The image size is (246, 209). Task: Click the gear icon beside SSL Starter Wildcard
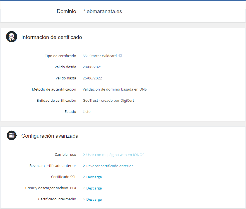[120, 56]
